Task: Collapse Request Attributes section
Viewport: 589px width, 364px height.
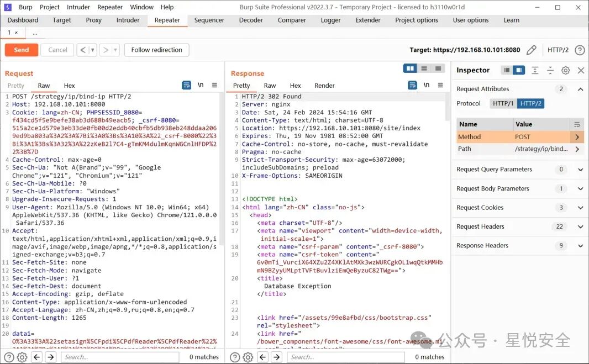Action: (580, 89)
